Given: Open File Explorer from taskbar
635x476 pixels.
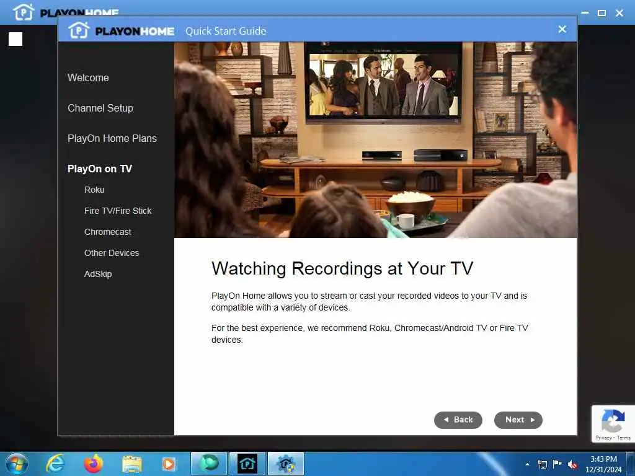Looking at the screenshot, I should (x=132, y=464).
